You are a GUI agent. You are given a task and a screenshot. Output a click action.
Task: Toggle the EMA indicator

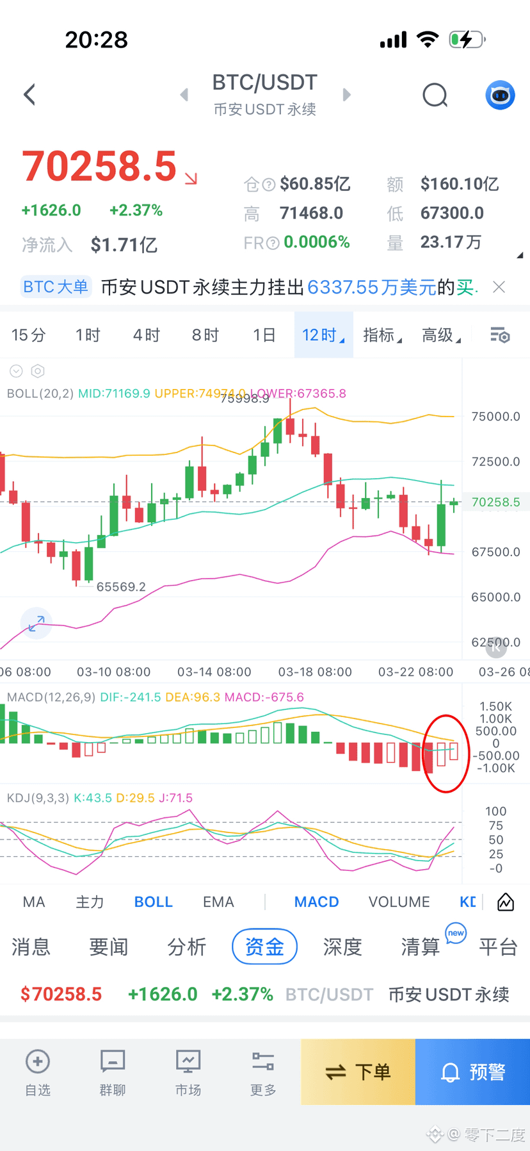pyautogui.click(x=218, y=902)
